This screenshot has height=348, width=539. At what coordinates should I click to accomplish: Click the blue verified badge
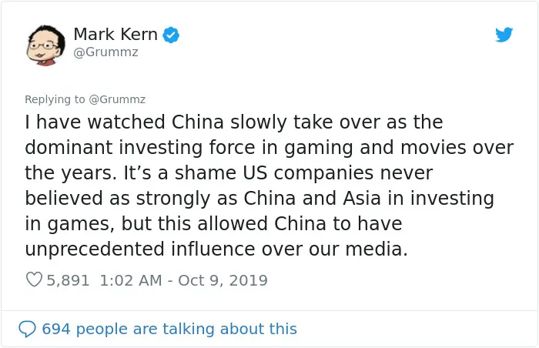click(x=171, y=35)
